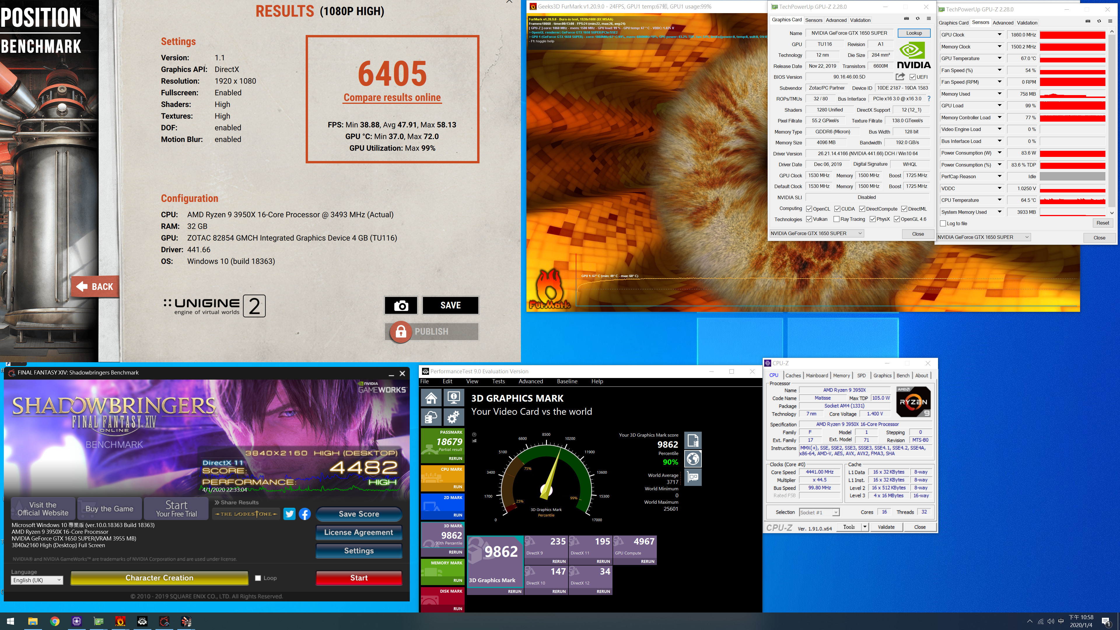Toggle the Ray Tracing checkbox
The height and width of the screenshot is (630, 1120).
pos(836,220)
